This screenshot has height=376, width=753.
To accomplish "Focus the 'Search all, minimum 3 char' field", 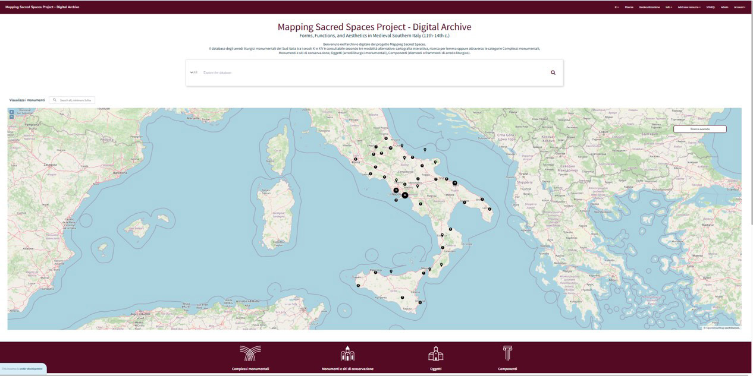I will (x=76, y=100).
